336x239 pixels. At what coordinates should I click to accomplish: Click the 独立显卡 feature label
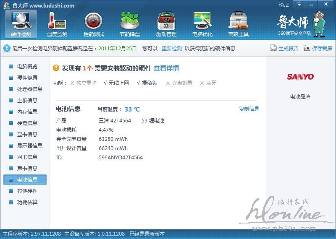click(87, 83)
